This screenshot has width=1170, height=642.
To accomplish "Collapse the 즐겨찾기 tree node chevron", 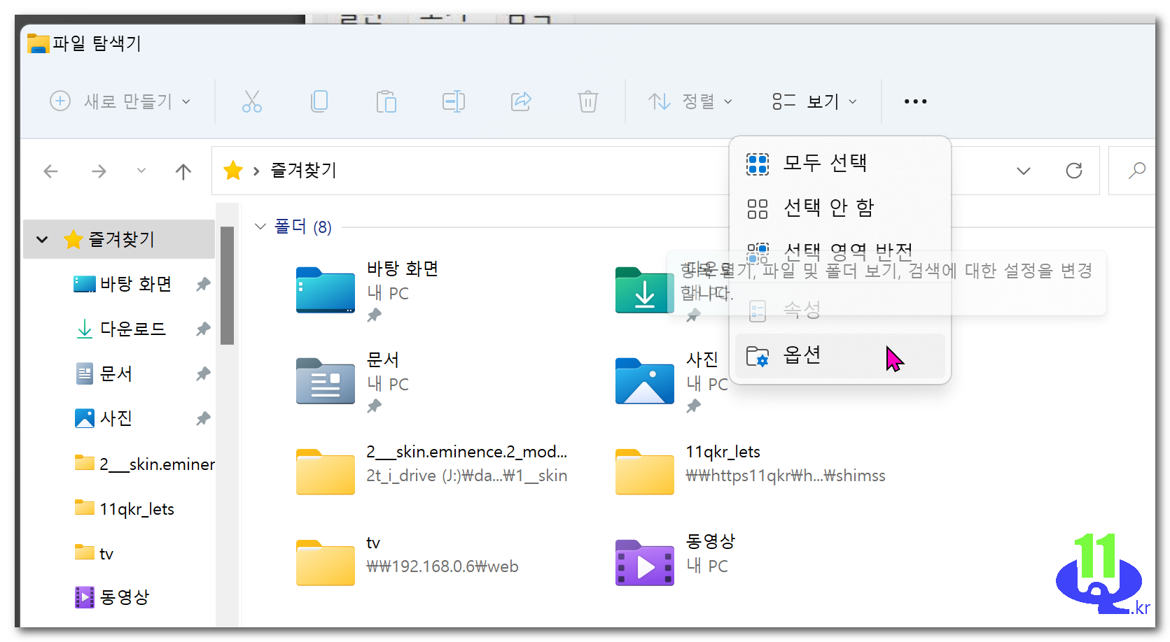I will (42, 239).
